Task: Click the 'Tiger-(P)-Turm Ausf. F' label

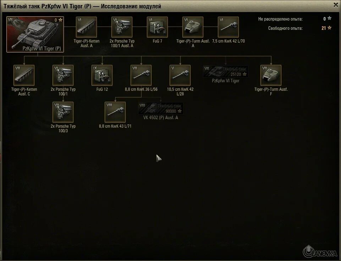Action: 271,91
